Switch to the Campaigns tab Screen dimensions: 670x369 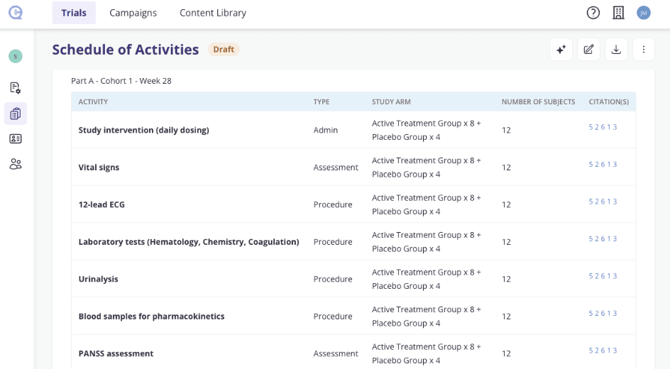click(133, 13)
